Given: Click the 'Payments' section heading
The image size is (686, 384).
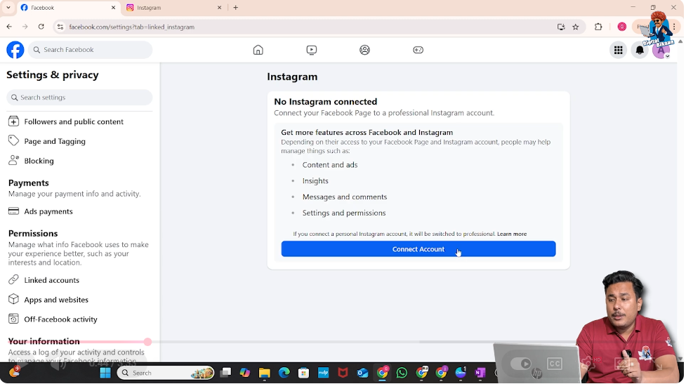Looking at the screenshot, I should coord(29,183).
